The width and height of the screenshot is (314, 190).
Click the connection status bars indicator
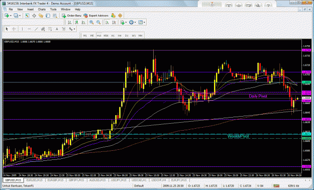pyautogui.click(x=276, y=186)
